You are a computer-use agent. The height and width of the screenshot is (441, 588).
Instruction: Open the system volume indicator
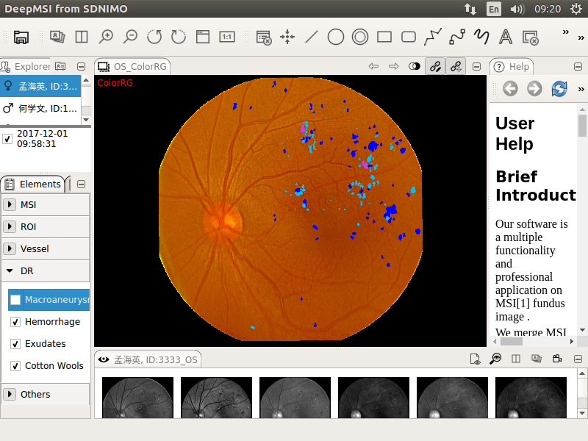[x=517, y=9]
